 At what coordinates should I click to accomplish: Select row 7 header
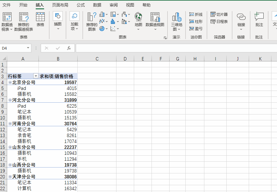(3, 100)
